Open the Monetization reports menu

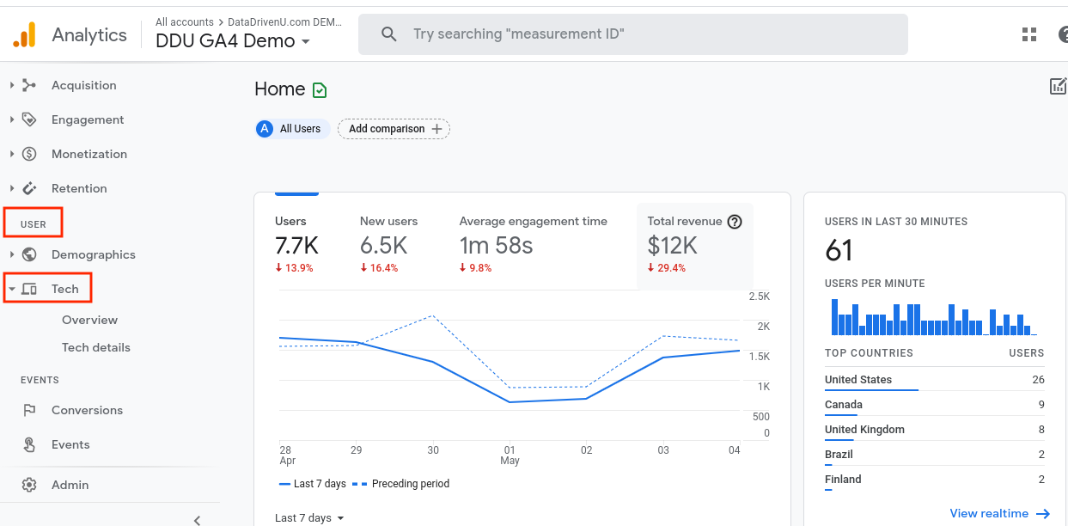89,154
